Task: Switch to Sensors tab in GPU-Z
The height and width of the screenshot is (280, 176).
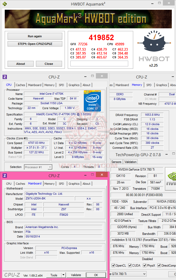Action: coord(116,162)
